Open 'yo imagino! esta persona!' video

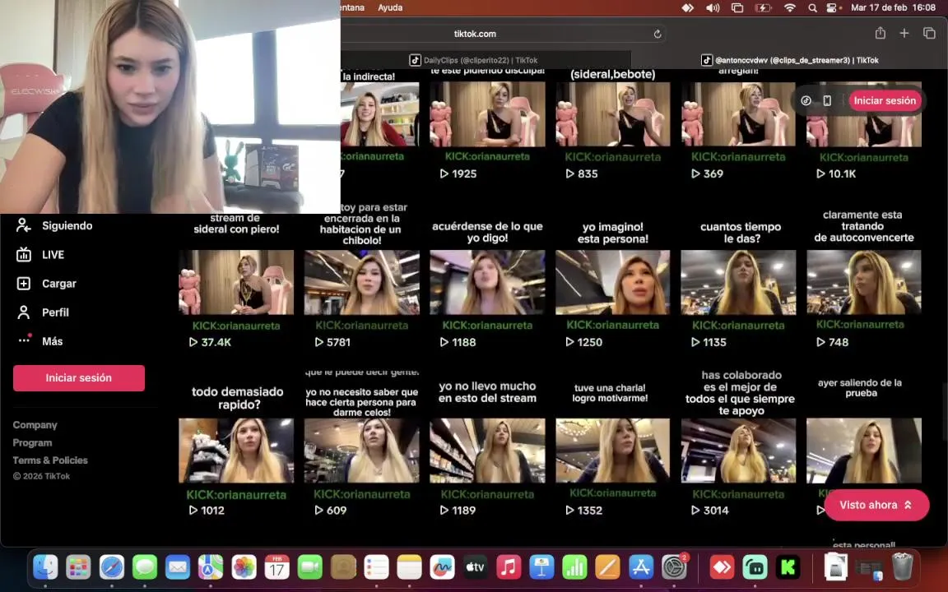click(x=612, y=282)
